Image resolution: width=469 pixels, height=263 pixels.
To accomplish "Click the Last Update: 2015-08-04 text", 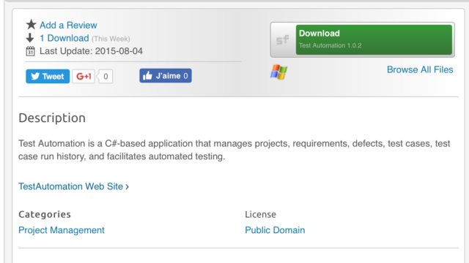I will [x=91, y=51].
